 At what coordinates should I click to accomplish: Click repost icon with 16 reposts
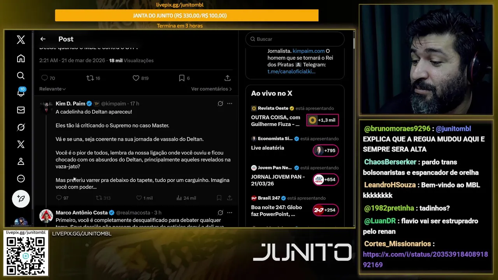coord(90,78)
